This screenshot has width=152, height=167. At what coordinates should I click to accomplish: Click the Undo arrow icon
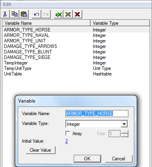click(37, 14)
